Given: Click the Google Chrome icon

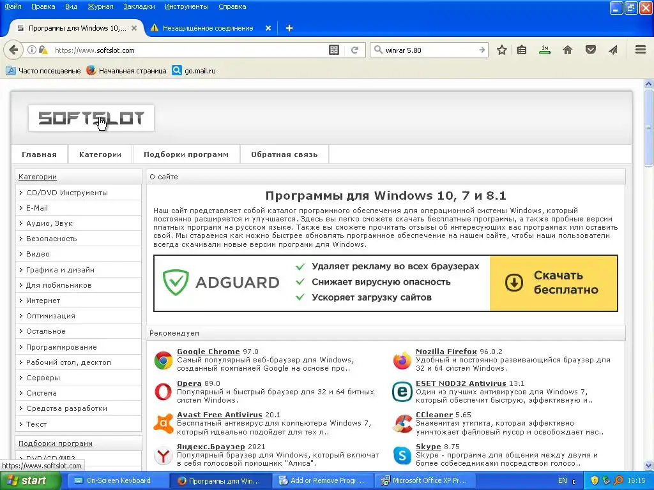Looking at the screenshot, I should 163,360.
